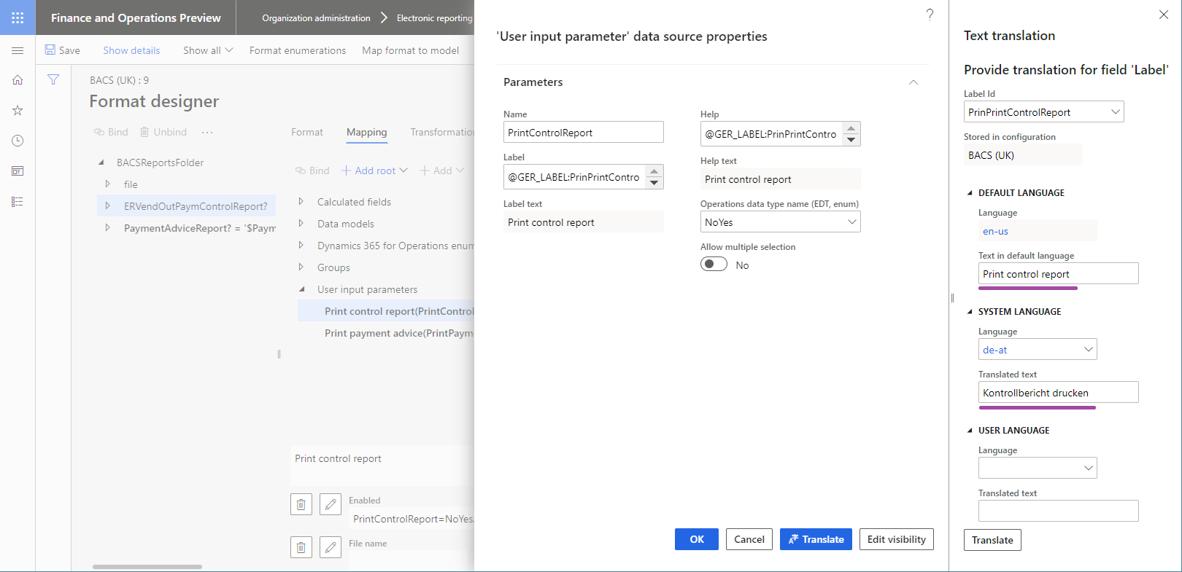Image resolution: width=1182 pixels, height=572 pixels.
Task: Click the OK button
Action: [697, 539]
